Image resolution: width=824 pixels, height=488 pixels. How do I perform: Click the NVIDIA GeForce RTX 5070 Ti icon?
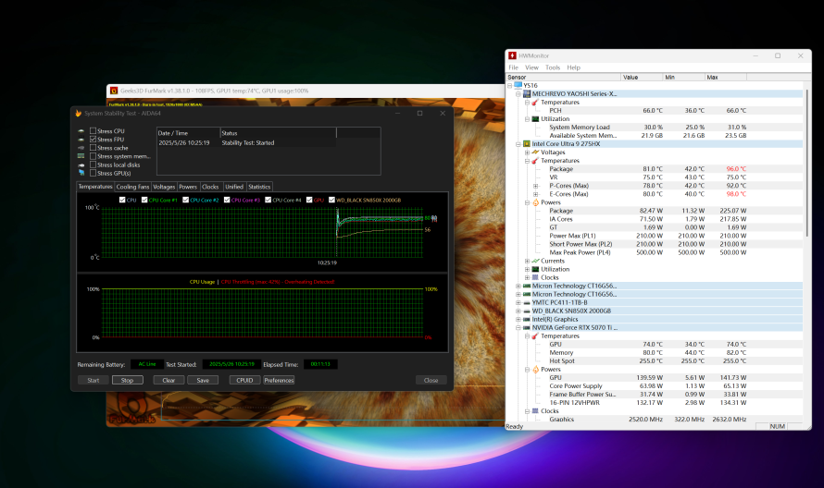pyautogui.click(x=524, y=327)
